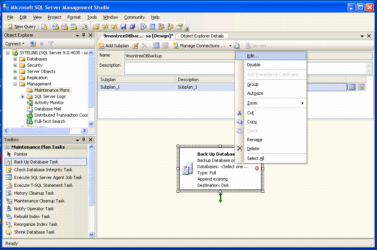Expand the Zoom context menu submenu
Image resolution: width=377 pixels, height=250 pixels.
[253, 103]
